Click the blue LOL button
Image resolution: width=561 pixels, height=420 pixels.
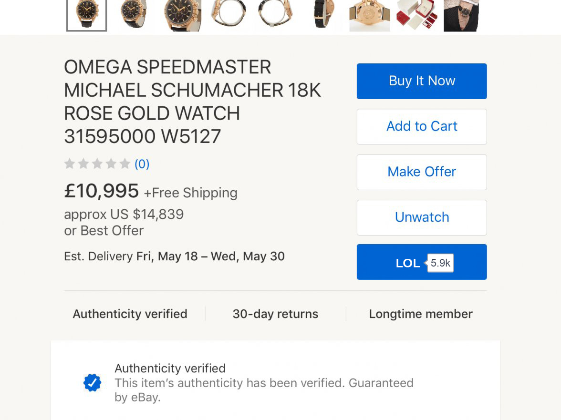coord(407,263)
